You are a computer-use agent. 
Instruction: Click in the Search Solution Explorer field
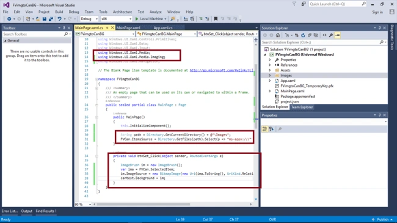pos(320,42)
